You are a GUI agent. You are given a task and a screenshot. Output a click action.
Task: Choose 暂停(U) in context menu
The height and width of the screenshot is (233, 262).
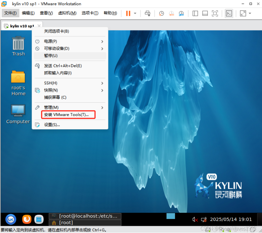[x=70, y=56]
